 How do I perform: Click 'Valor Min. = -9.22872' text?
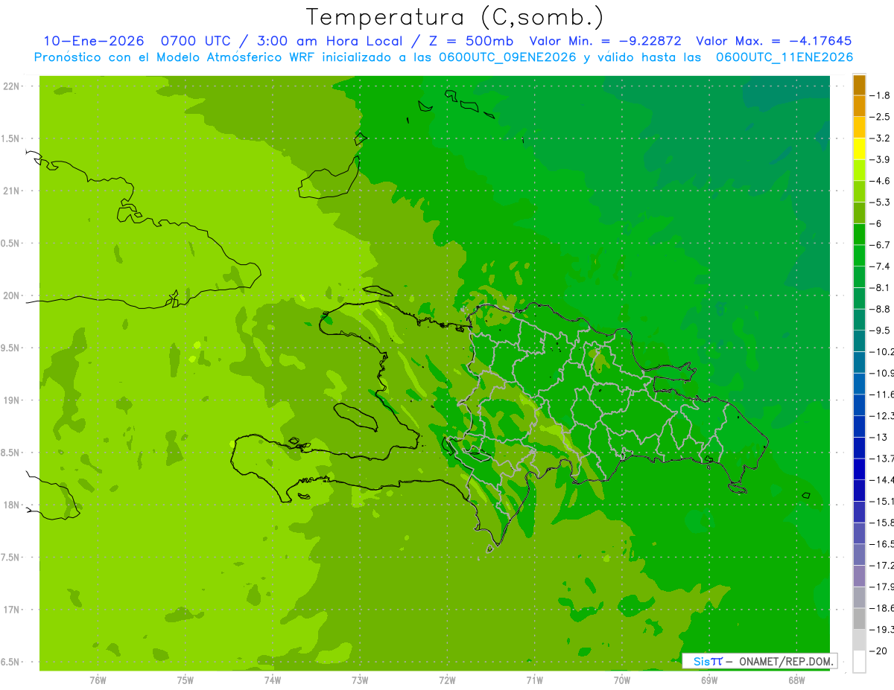(x=605, y=41)
